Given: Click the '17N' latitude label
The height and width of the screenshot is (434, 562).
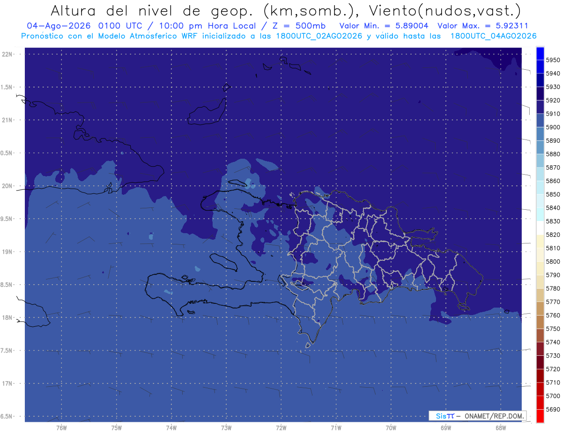Looking at the screenshot, I should [x=8, y=383].
